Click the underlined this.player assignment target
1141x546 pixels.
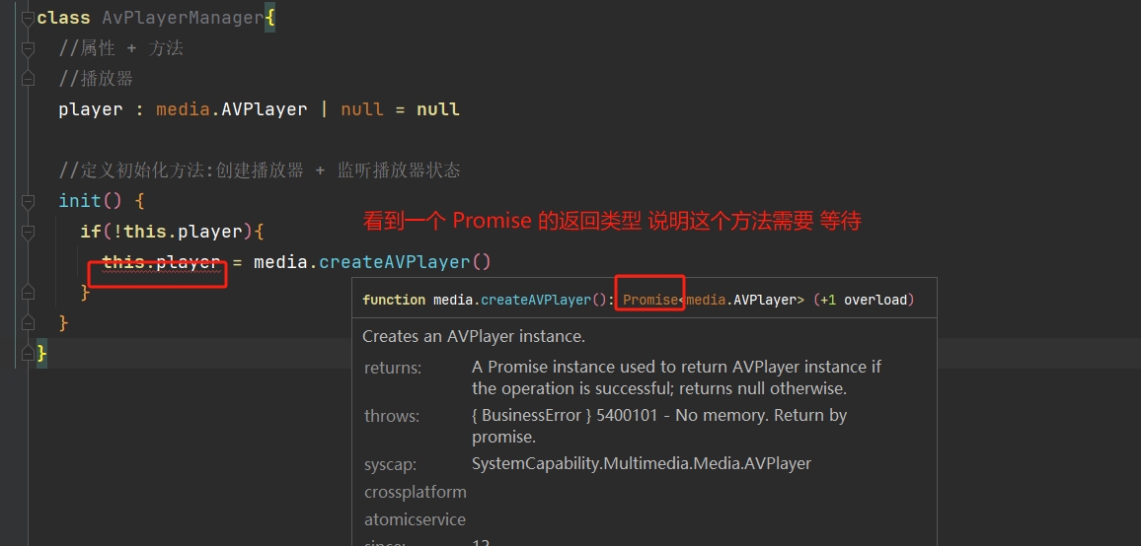(x=161, y=262)
